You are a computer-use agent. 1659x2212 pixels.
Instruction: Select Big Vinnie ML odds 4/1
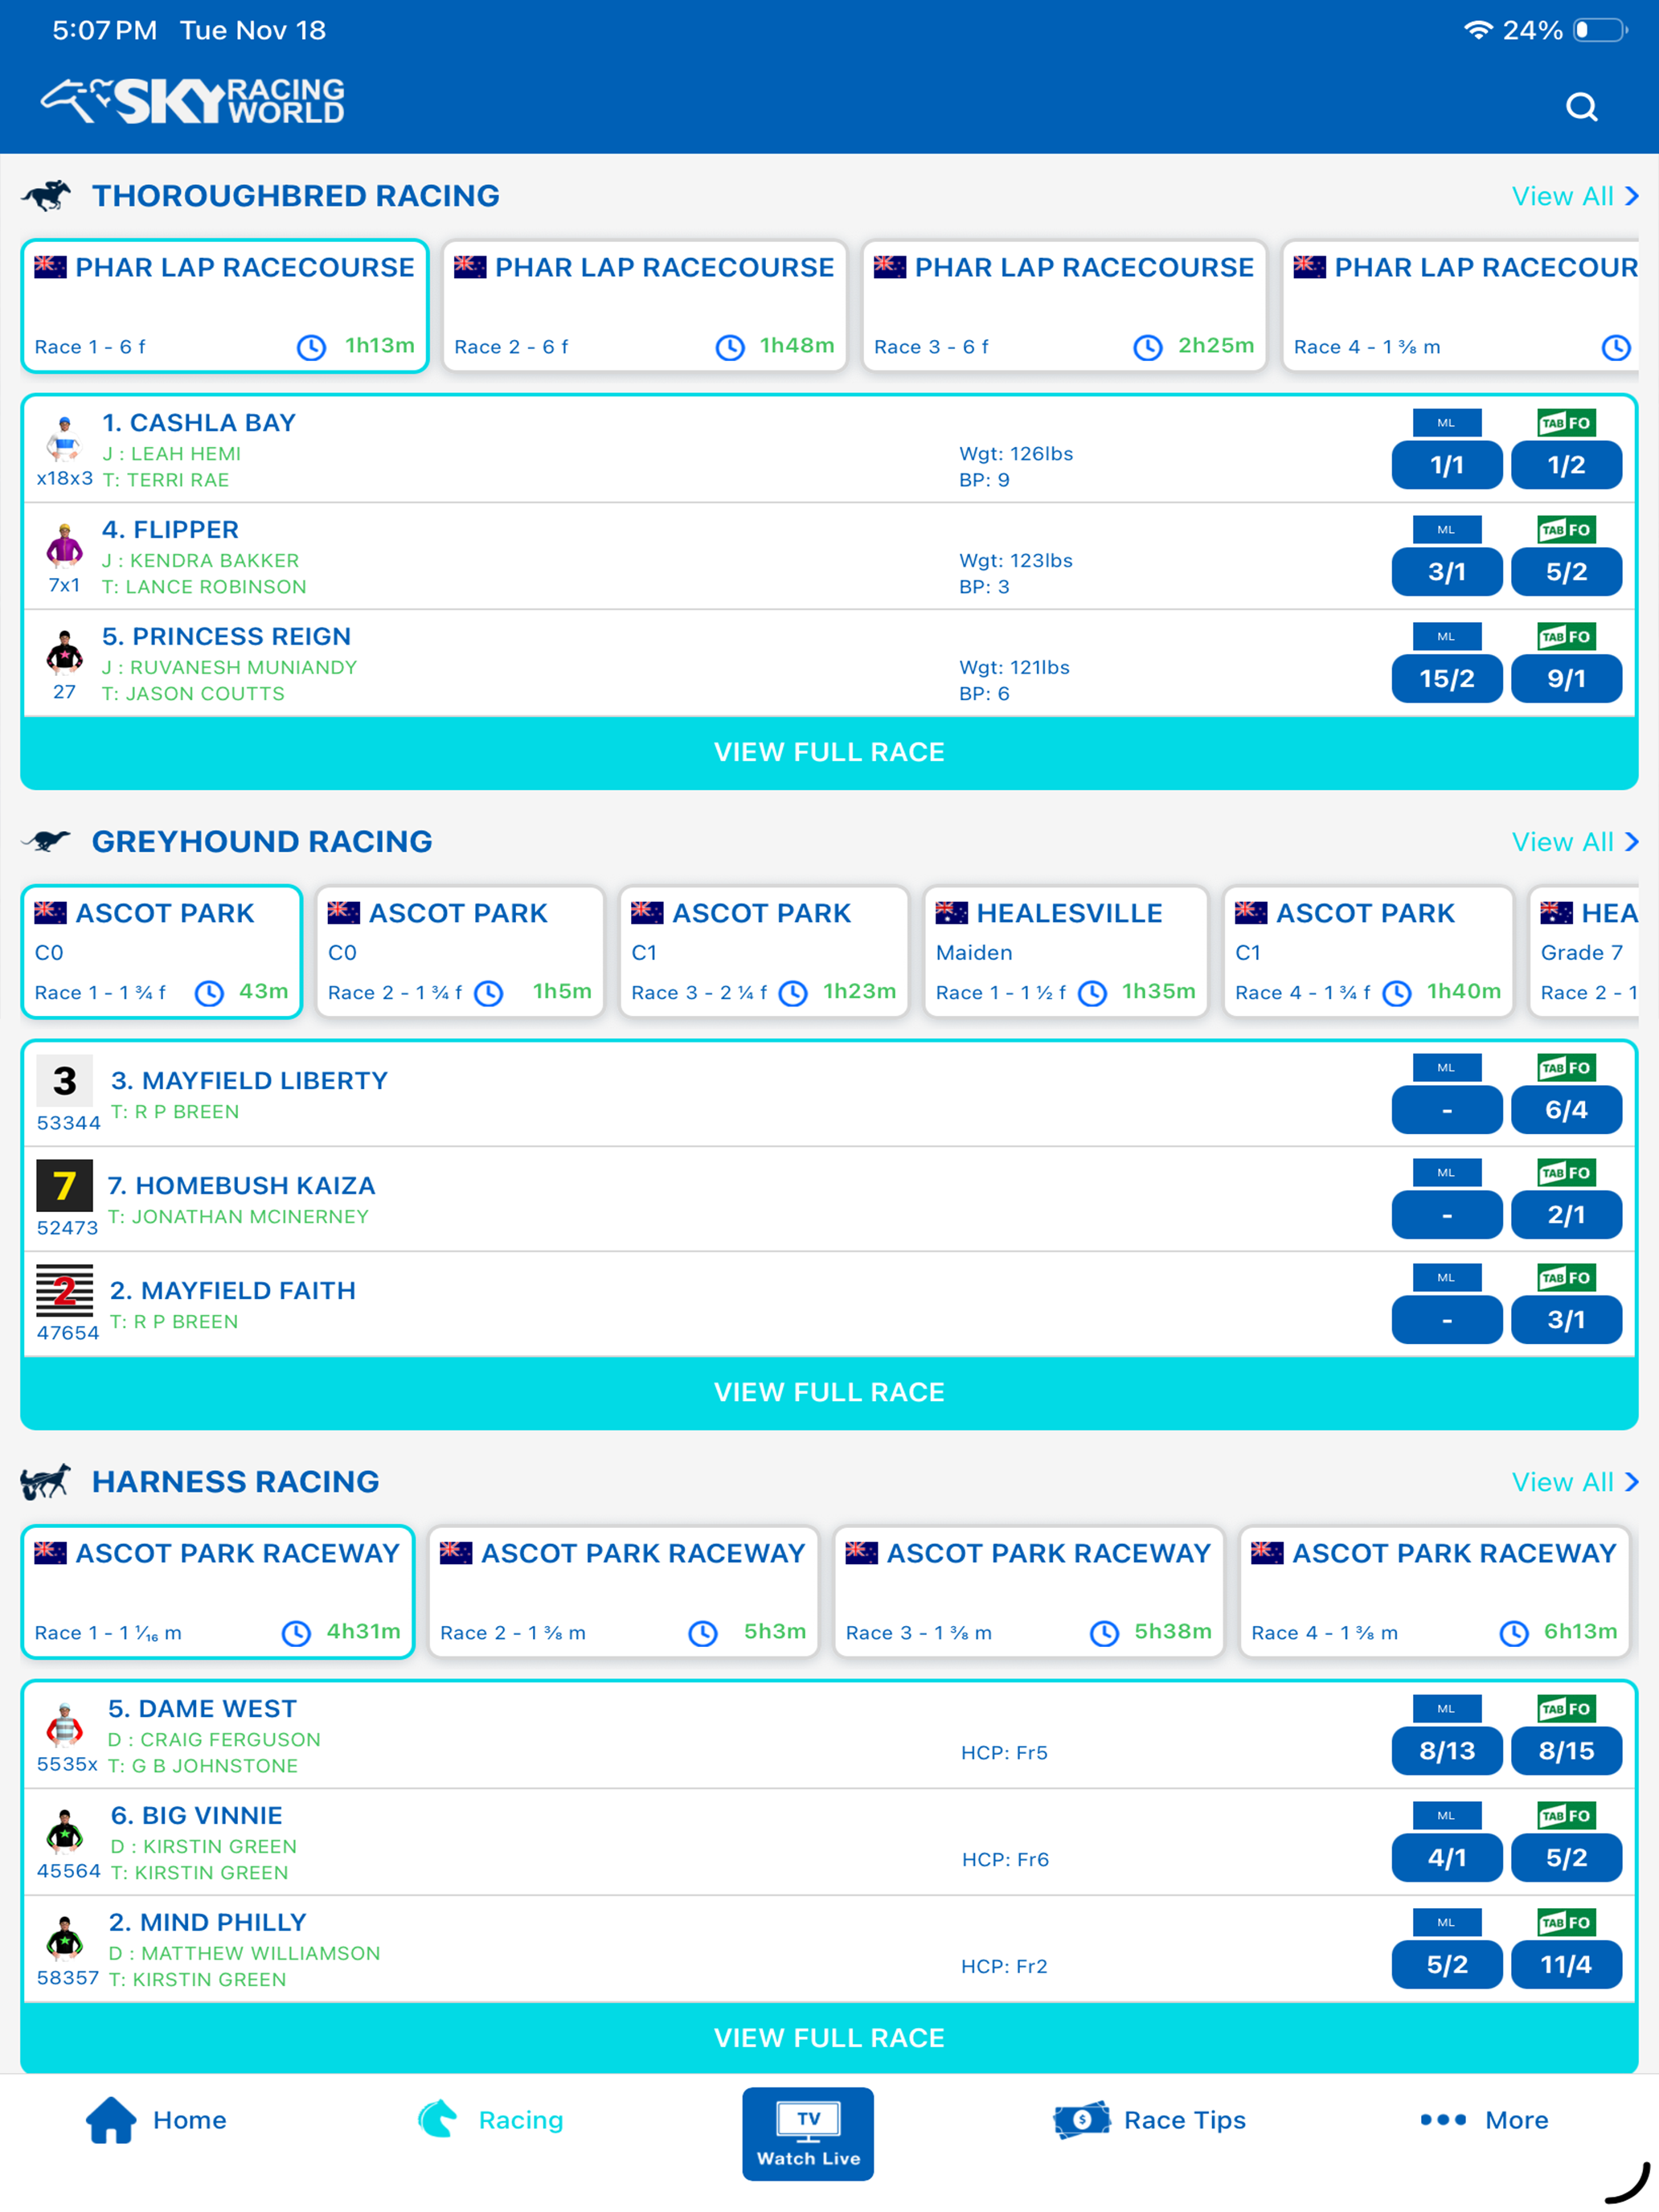1446,1858
